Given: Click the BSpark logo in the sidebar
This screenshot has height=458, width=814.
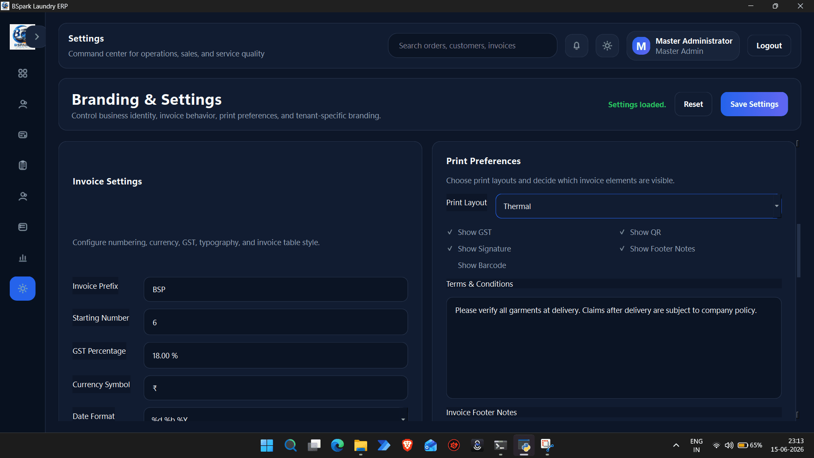Looking at the screenshot, I should (x=20, y=37).
